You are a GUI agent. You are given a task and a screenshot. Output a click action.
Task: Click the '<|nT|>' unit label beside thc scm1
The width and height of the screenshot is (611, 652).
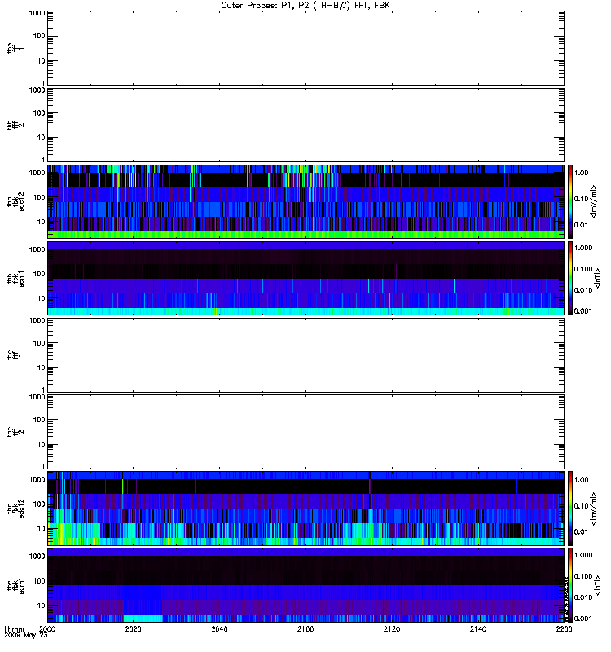(x=598, y=585)
